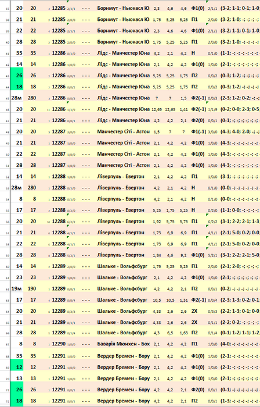Click the '- - -' cell in row 67

pos(86,344)
